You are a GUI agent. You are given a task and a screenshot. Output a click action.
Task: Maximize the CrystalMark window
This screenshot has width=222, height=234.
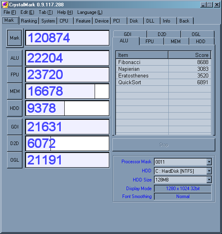pos(210,5)
